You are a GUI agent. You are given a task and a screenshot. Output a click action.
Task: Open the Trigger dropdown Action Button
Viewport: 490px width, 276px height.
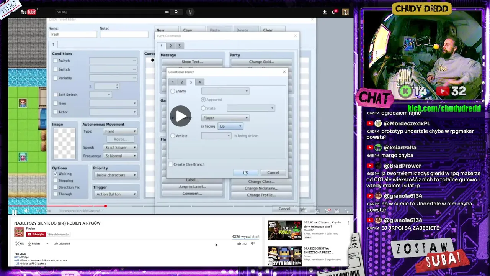[x=116, y=194]
